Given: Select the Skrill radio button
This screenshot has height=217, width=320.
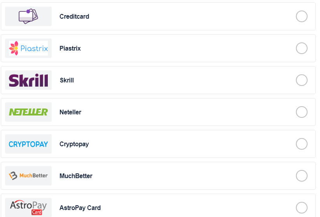Looking at the screenshot, I should [x=302, y=80].
